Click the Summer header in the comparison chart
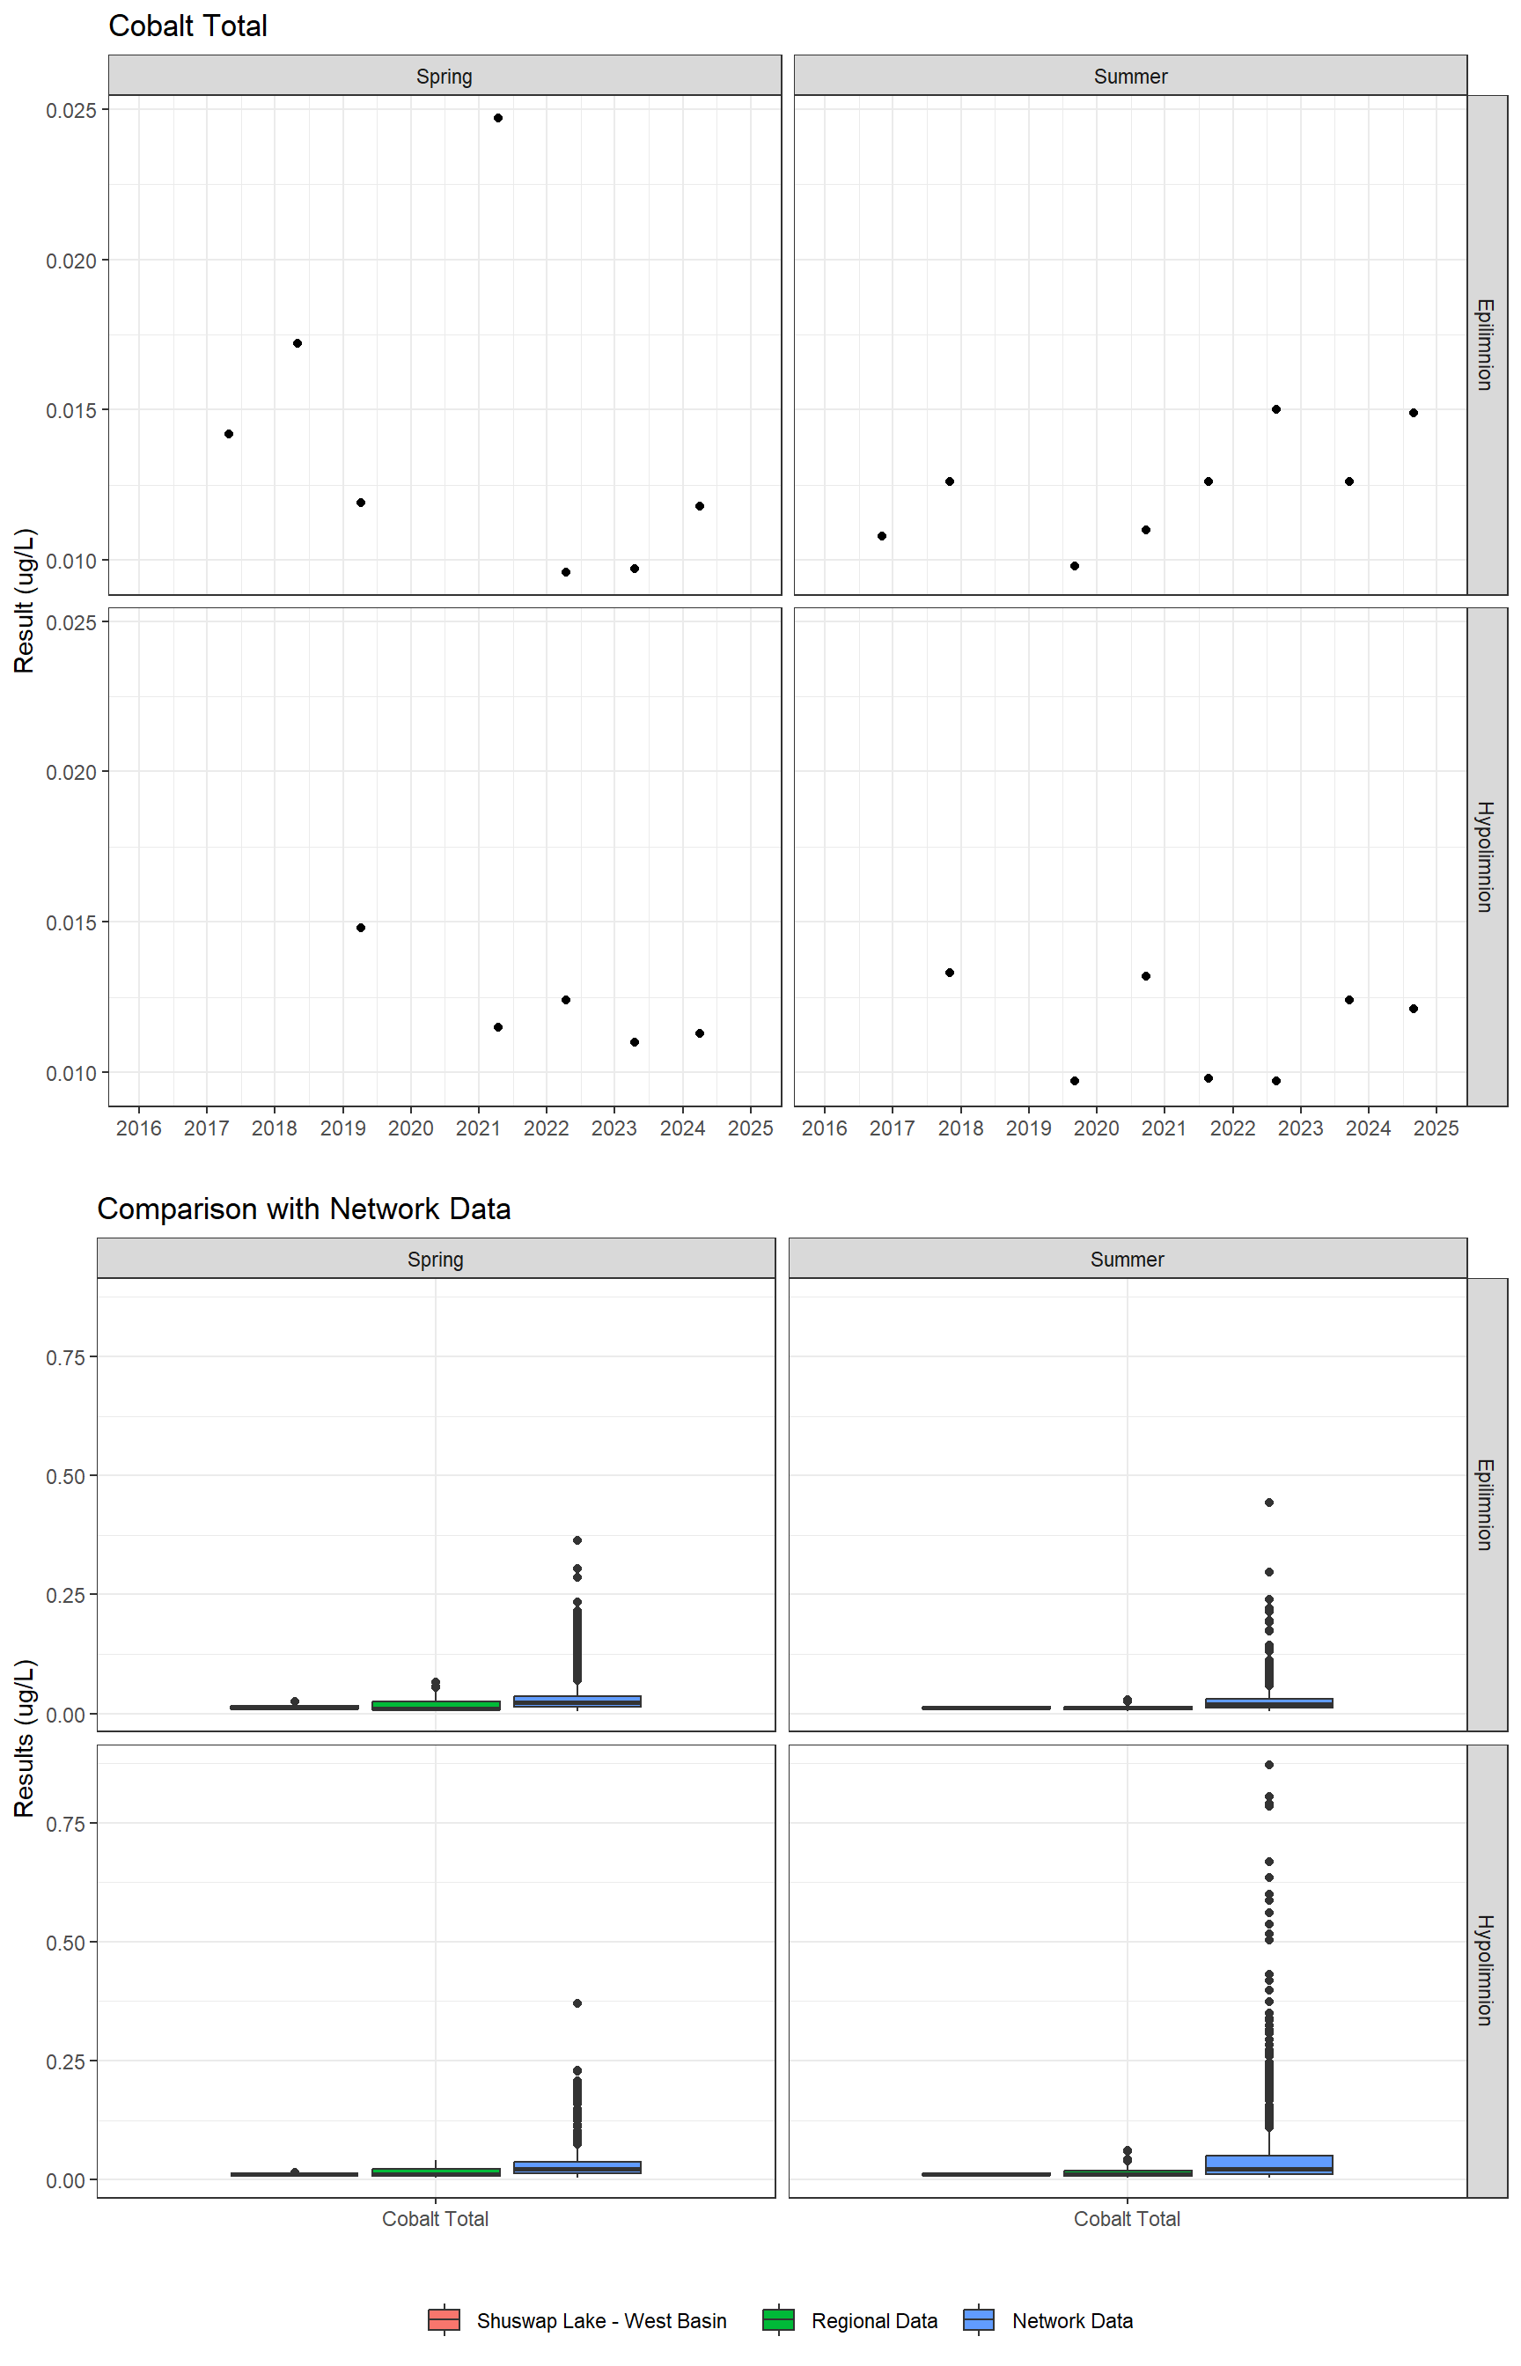The height and width of the screenshot is (2366, 1521). [1127, 1259]
